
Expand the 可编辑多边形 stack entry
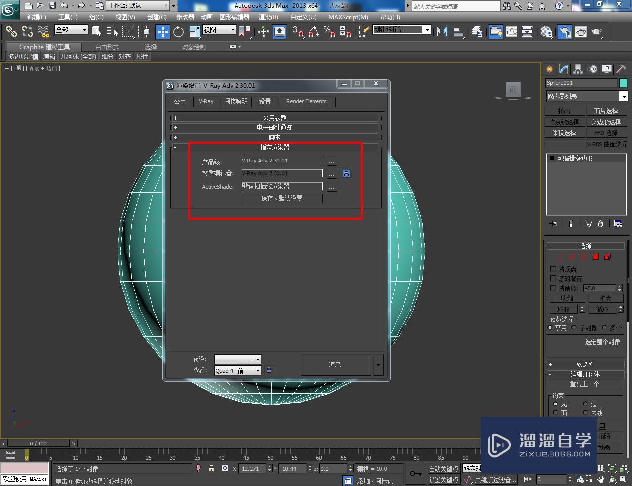552,158
